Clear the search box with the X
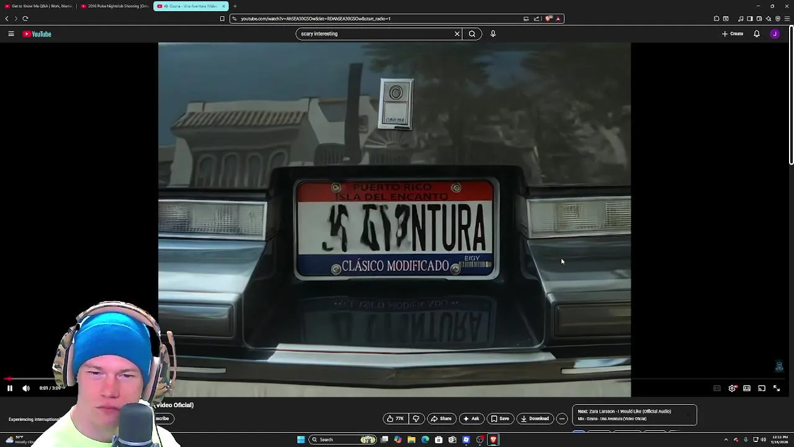This screenshot has width=794, height=447. point(457,34)
